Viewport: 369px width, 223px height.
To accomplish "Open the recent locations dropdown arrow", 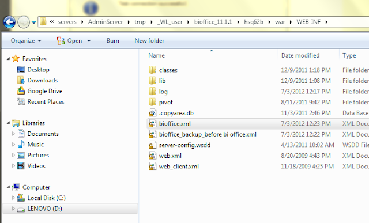I will [x=34, y=22].
